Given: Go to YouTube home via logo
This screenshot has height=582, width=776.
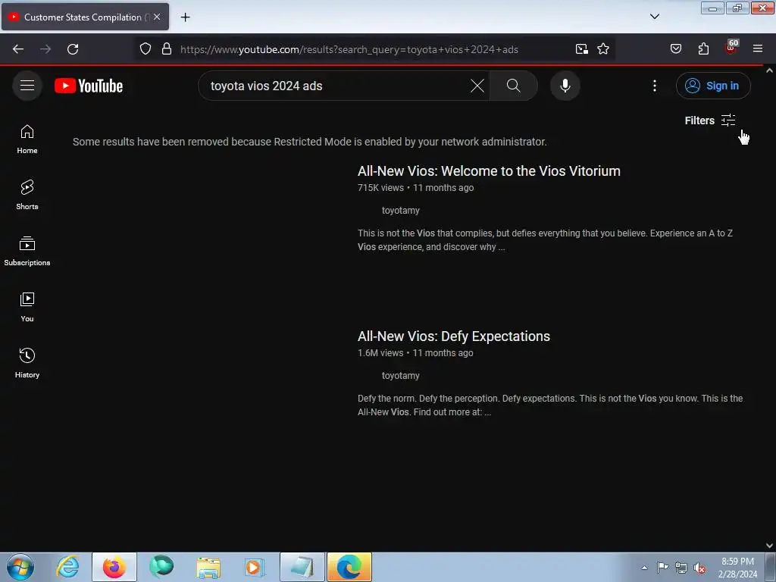Looking at the screenshot, I should (89, 86).
